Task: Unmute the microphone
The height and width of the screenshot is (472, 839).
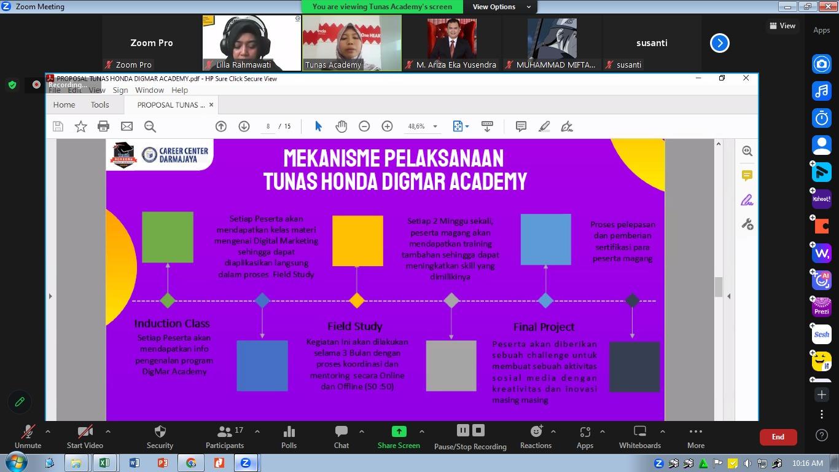Action: [28, 436]
